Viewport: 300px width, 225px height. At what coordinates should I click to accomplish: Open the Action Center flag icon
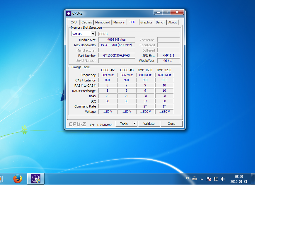tap(209, 179)
